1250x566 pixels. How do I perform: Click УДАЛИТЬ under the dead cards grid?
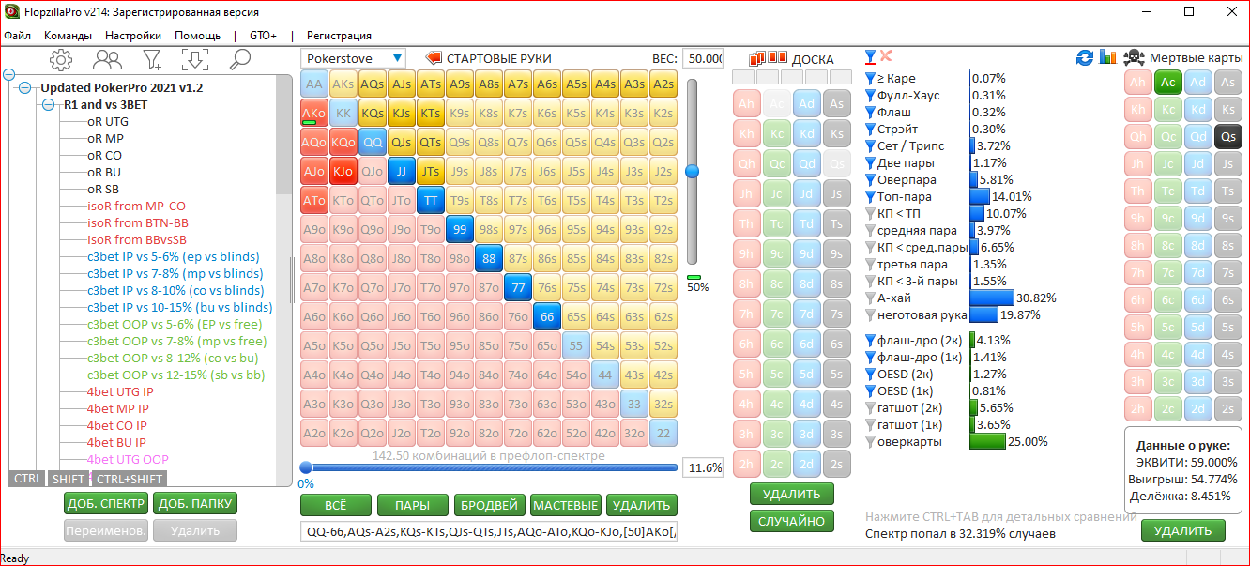pyautogui.click(x=1182, y=530)
